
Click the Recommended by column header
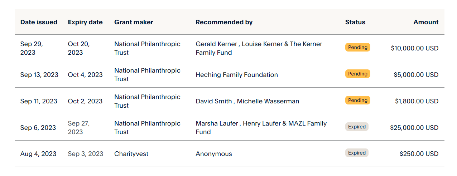224,22
